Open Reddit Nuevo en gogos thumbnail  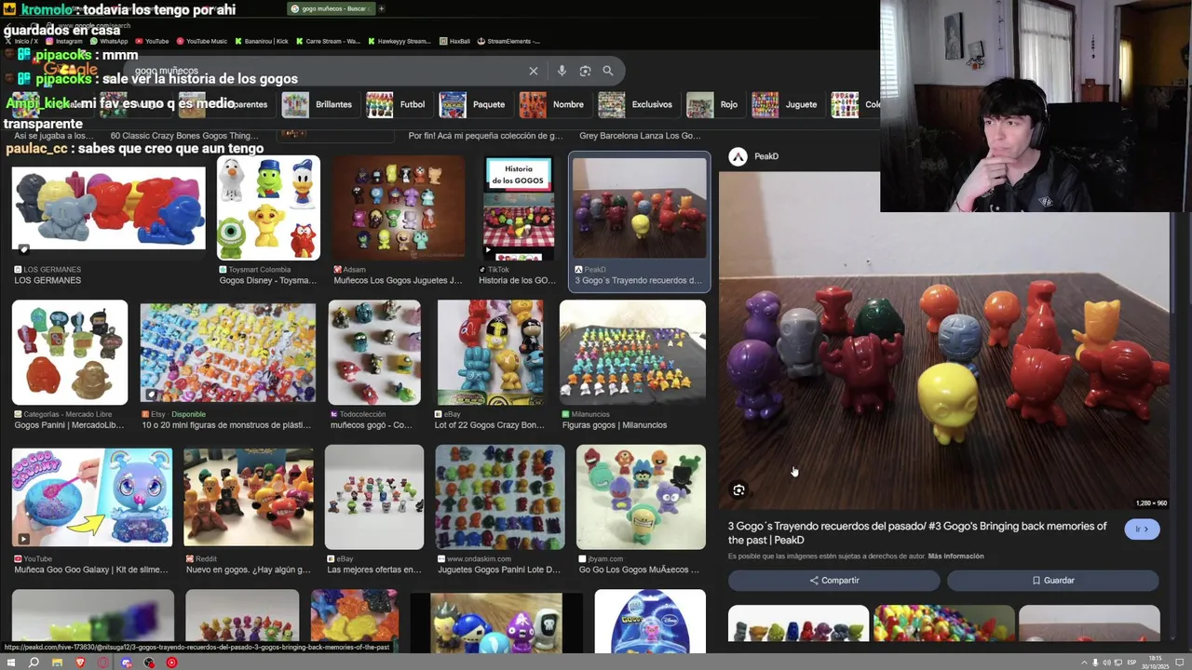pyautogui.click(x=249, y=497)
